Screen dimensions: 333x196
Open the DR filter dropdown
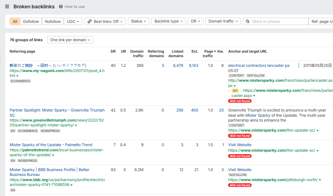[195, 21]
